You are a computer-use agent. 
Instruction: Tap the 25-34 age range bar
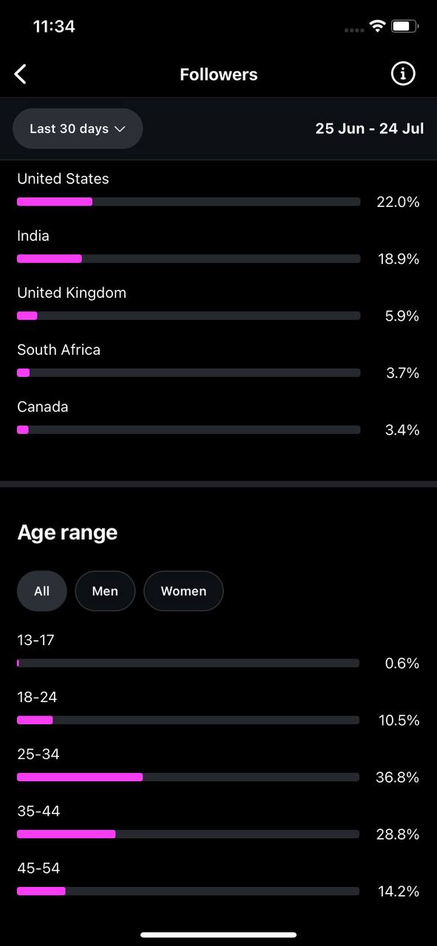[x=188, y=777]
